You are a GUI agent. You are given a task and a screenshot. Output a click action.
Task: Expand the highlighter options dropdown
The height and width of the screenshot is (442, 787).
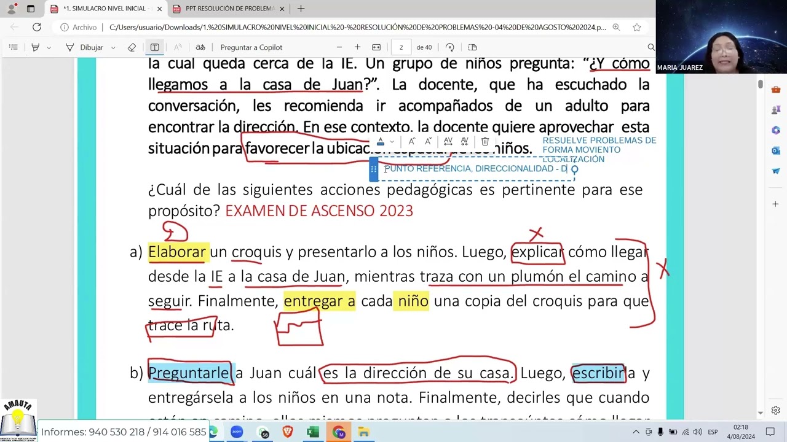coord(49,47)
